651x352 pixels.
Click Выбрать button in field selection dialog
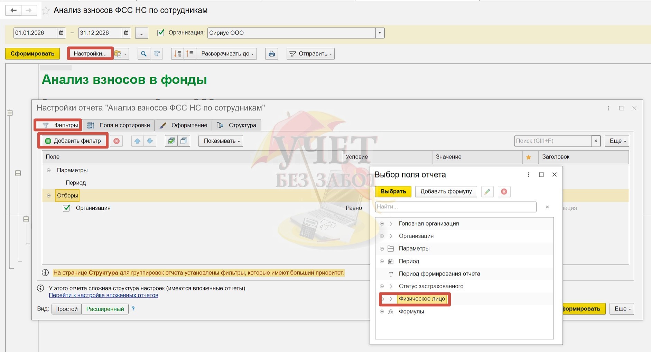tap(393, 191)
